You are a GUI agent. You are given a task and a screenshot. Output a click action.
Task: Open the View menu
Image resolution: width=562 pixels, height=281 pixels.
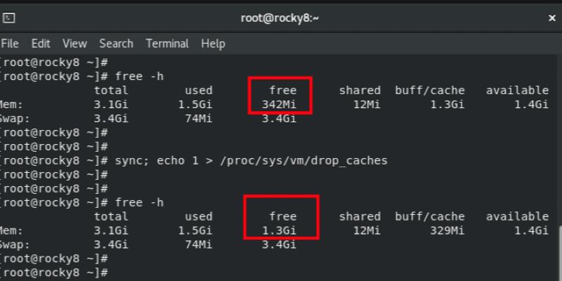click(x=74, y=44)
